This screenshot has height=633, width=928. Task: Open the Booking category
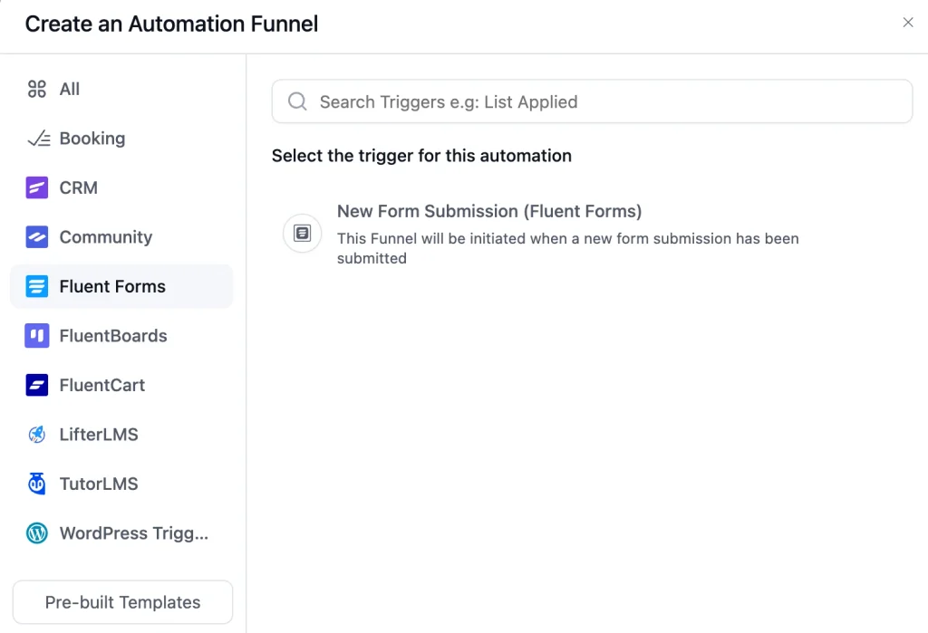(92, 139)
